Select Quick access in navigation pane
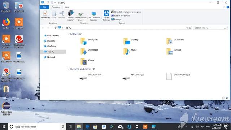The height and width of the screenshot is (130, 231). coord(51,35)
